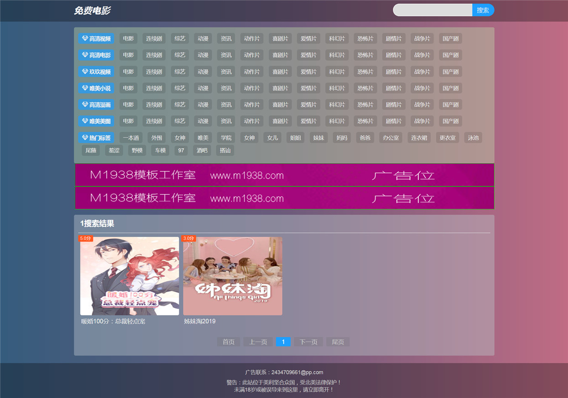Select 国产剧 in the 唯美美图 row
The height and width of the screenshot is (398, 568).
click(450, 121)
